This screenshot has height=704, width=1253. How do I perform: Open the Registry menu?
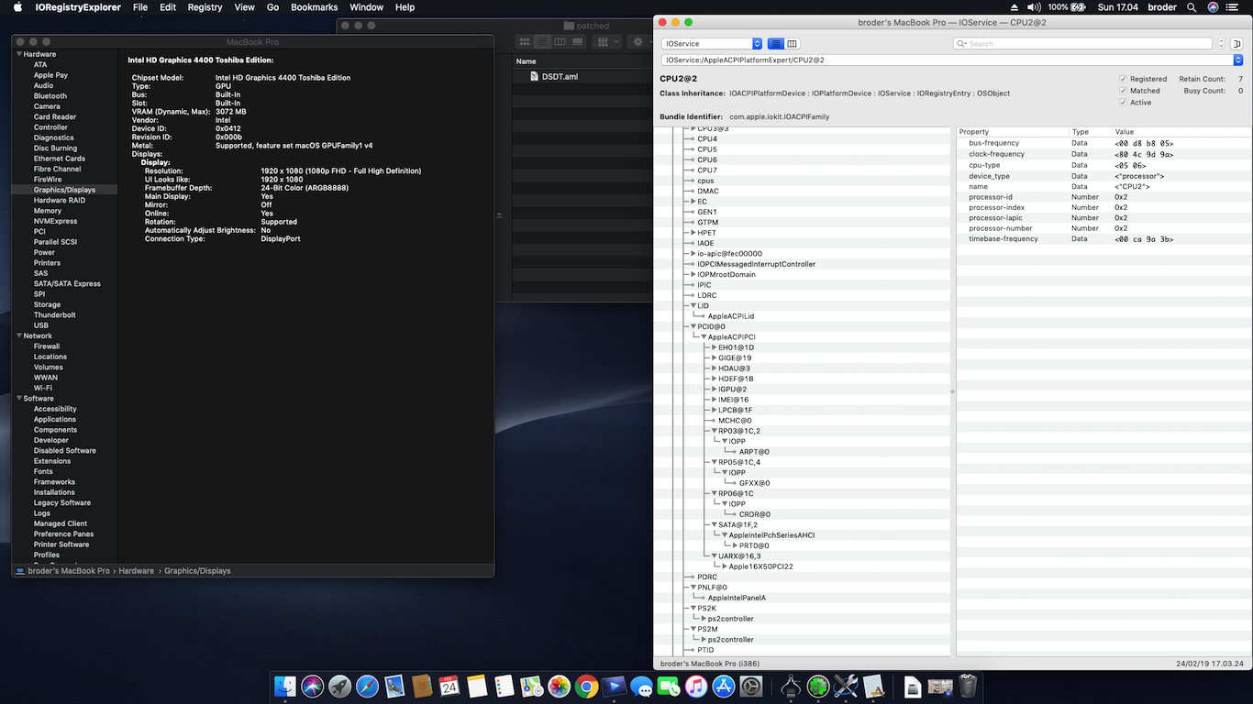tap(205, 7)
